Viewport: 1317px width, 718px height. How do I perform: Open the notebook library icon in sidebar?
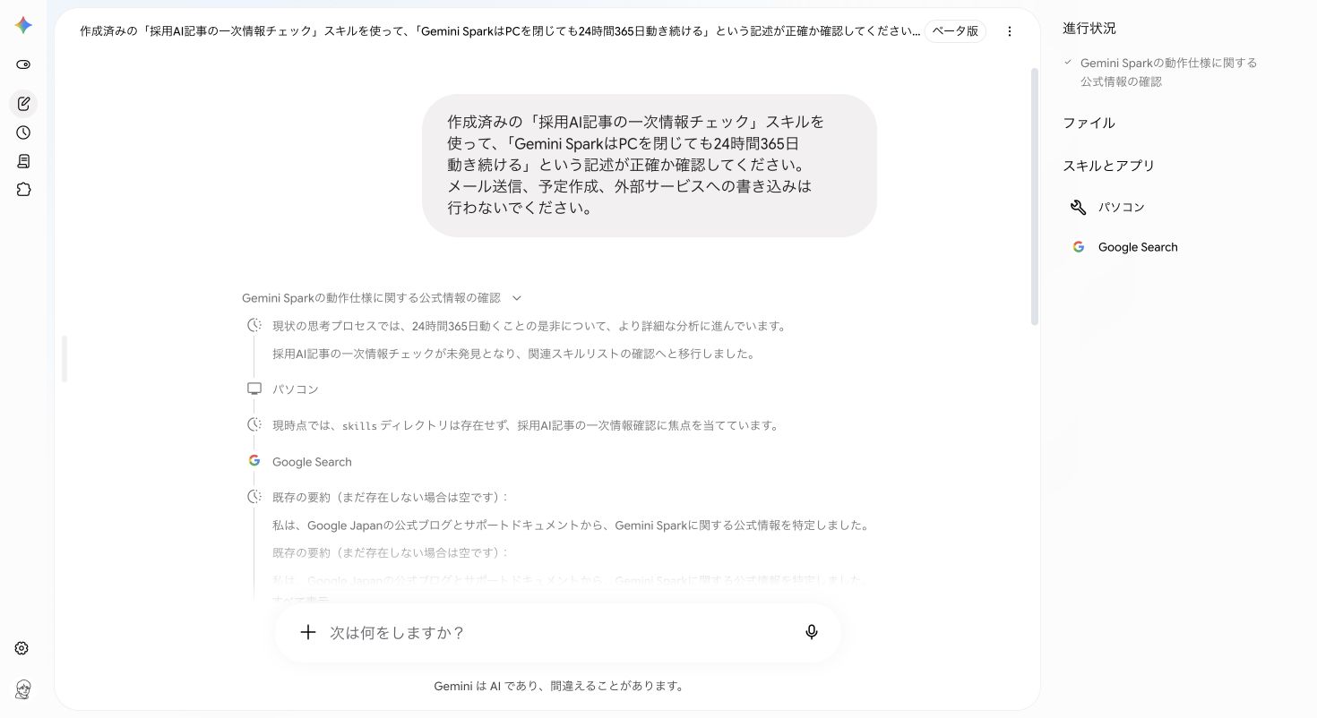(23, 161)
